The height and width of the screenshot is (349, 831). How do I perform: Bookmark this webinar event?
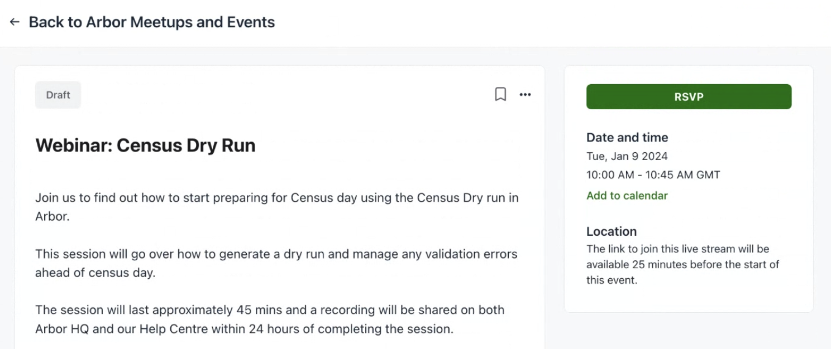[x=500, y=95]
